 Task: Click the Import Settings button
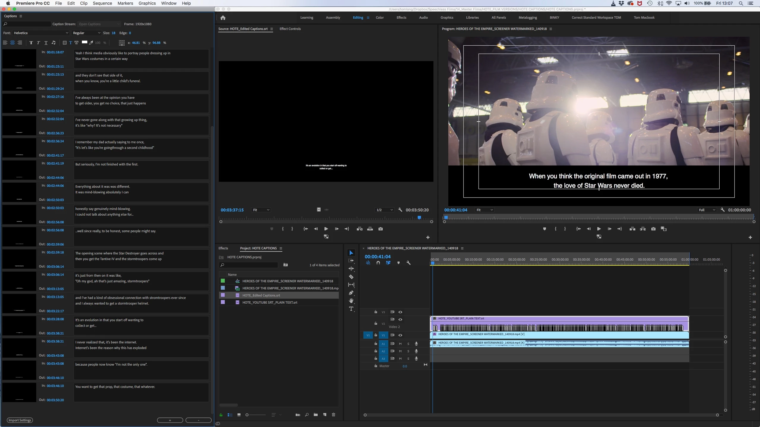(x=20, y=420)
